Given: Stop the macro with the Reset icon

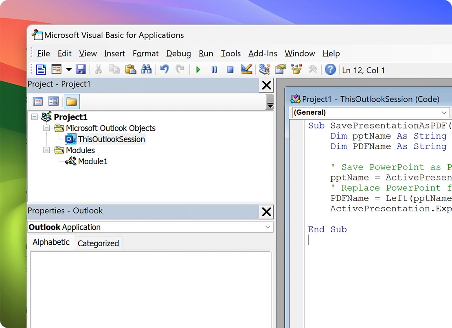Looking at the screenshot, I should pos(230,69).
